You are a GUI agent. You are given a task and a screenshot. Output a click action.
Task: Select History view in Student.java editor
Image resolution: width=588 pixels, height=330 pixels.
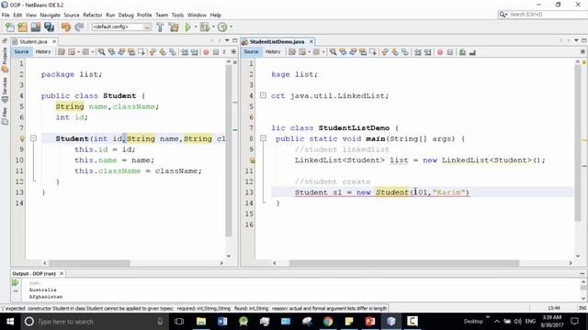43,52
